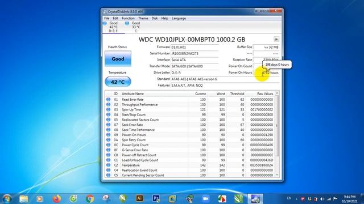Open Firefox from the taskbar
Image resolution: width=364 pixels, height=204 pixels.
tap(56, 198)
